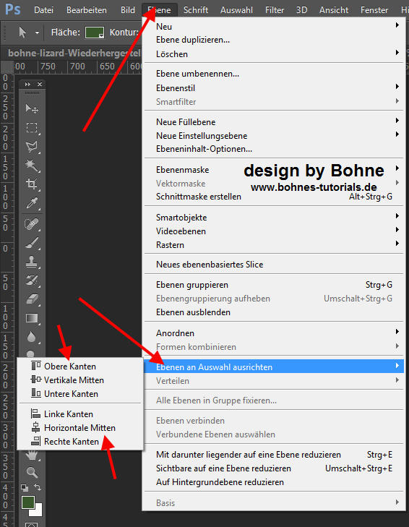Select the Crop tool
Image resolution: width=409 pixels, height=527 pixels.
coord(32,184)
